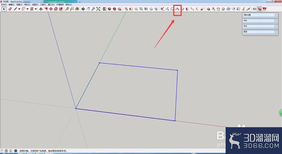Click the red-boxed chevron extension tool

click(177, 9)
